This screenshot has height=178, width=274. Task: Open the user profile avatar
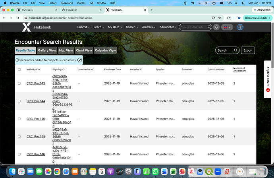240,27
